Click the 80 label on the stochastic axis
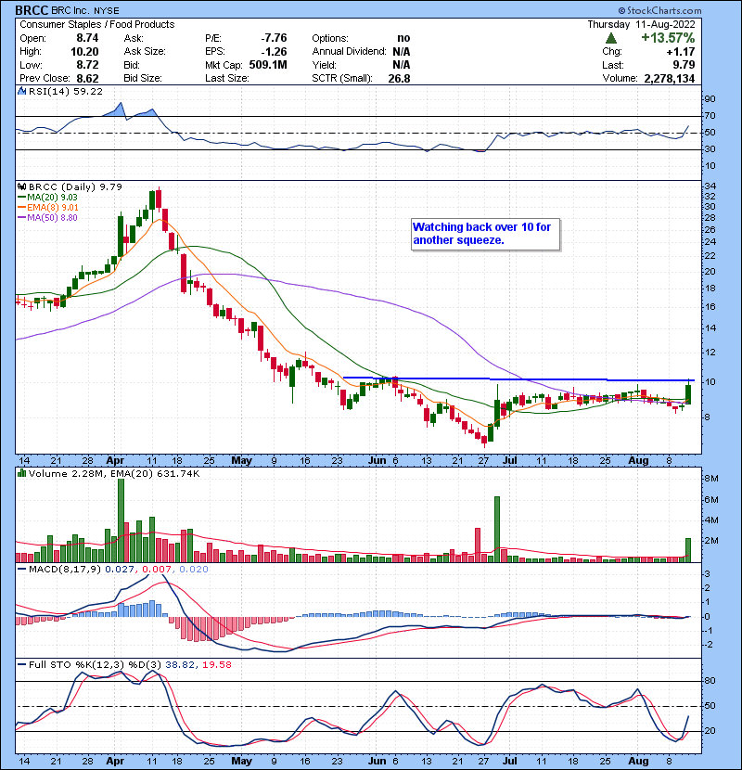Viewport: 742px width, 770px height. (710, 681)
